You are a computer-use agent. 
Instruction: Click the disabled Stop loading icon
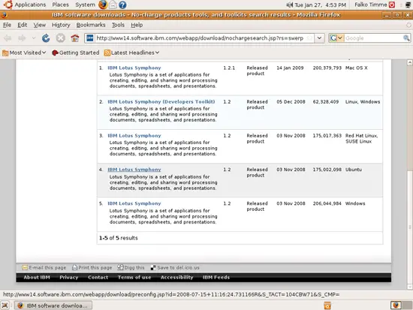pos(60,38)
